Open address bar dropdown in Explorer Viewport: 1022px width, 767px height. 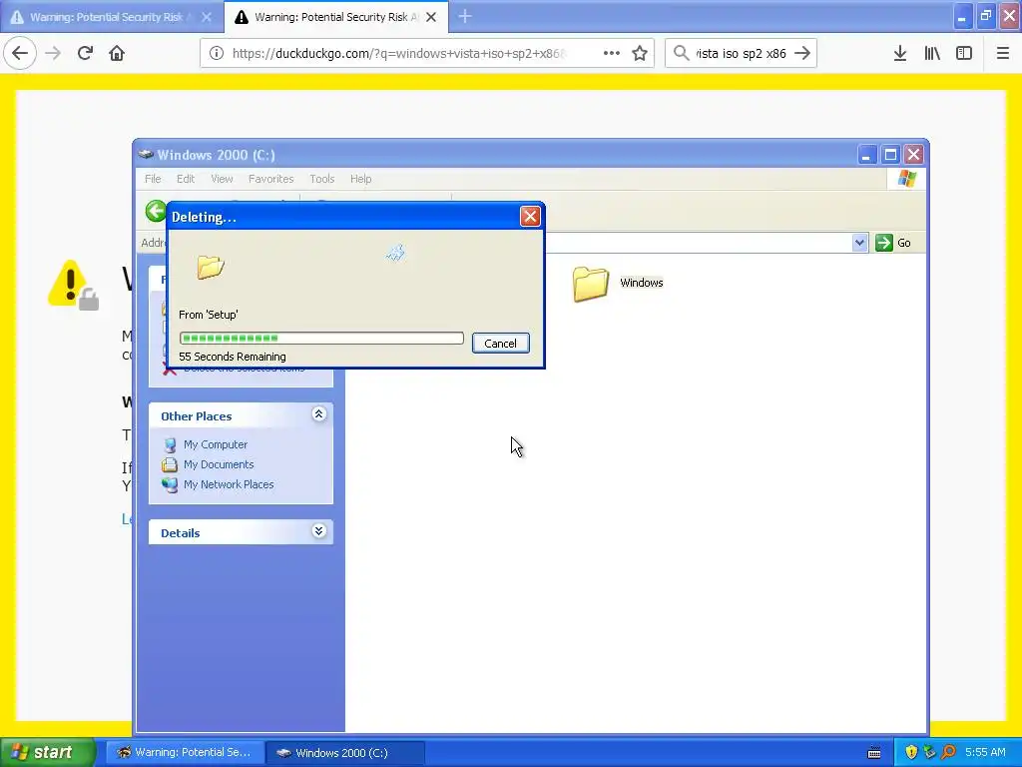point(859,243)
